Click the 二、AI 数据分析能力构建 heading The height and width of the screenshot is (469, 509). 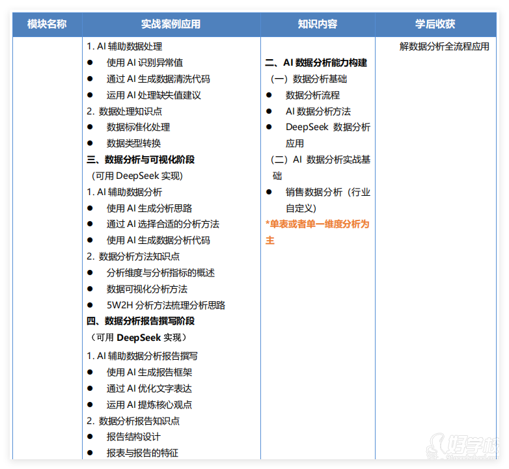tap(316, 62)
